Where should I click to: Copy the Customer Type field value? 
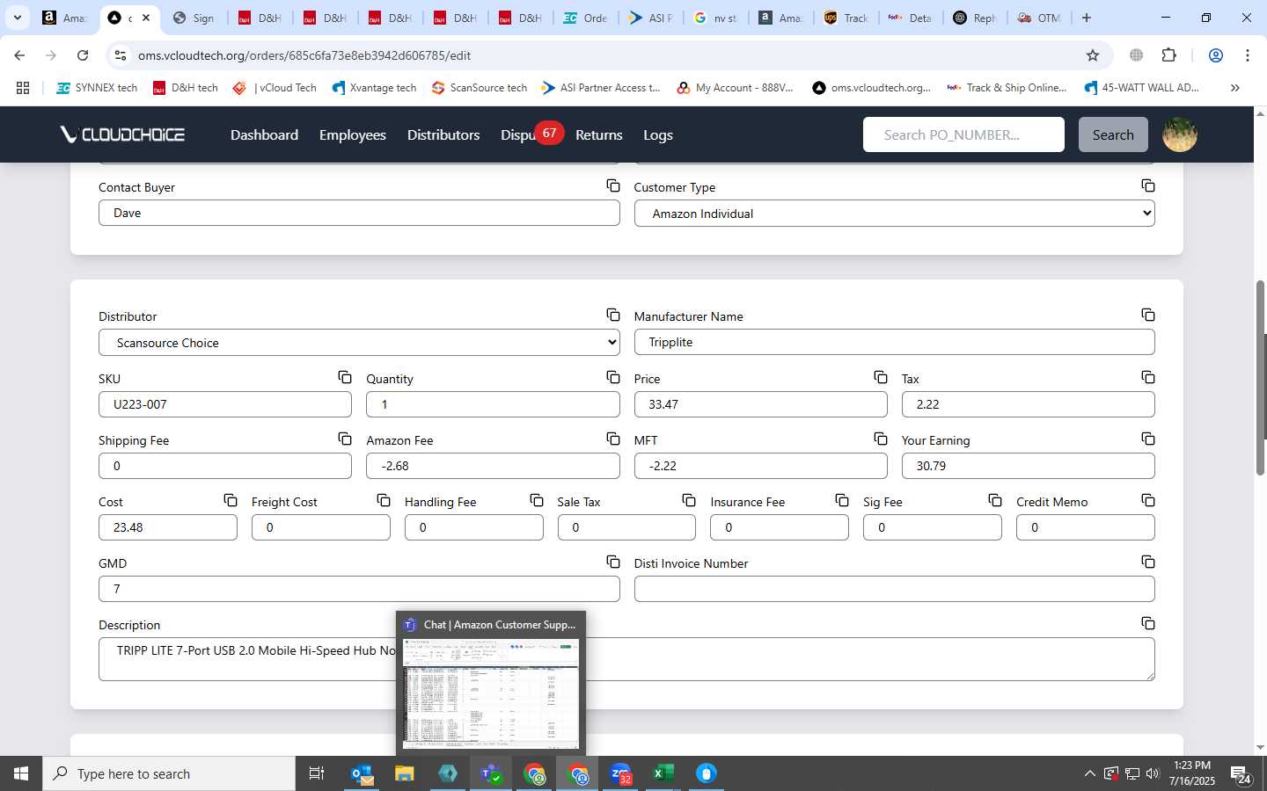click(x=1148, y=185)
